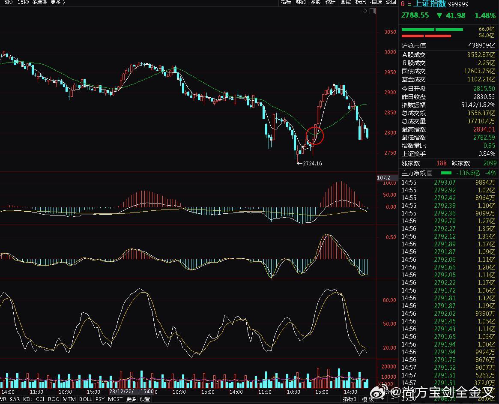The height and width of the screenshot is (404, 499).
Task: Click the green buy-volume bar near 66.0亿
Action: click(x=432, y=30)
